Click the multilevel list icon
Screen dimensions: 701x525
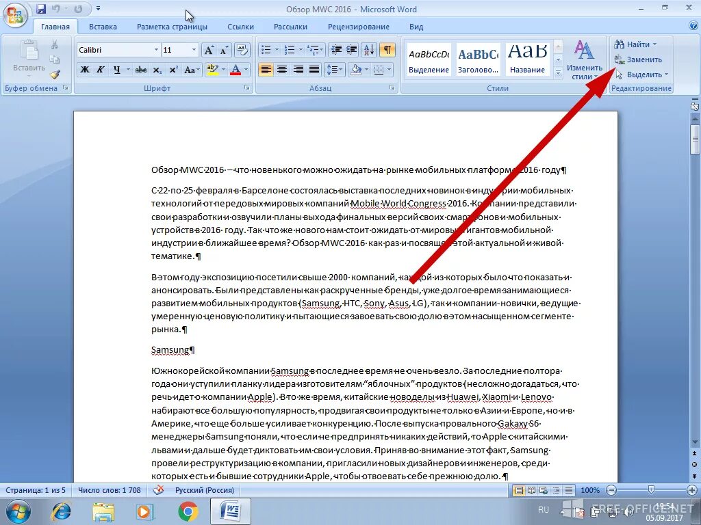click(x=314, y=49)
